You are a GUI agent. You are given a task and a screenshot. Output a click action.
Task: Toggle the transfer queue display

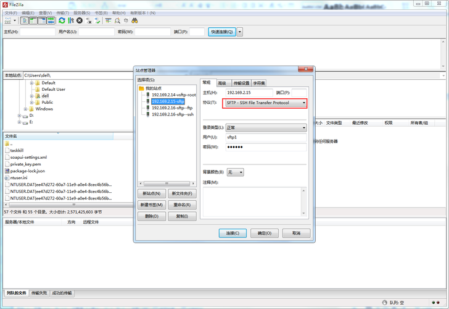tap(51, 20)
